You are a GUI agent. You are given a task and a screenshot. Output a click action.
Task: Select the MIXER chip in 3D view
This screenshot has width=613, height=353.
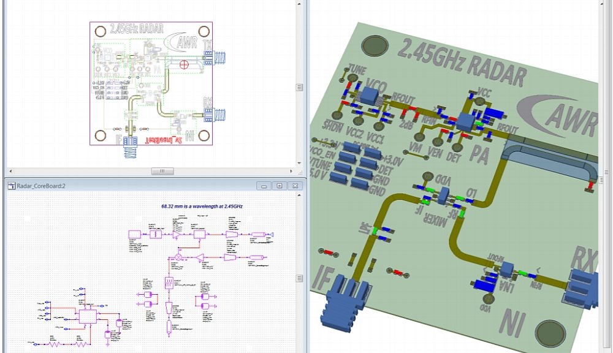click(x=444, y=195)
